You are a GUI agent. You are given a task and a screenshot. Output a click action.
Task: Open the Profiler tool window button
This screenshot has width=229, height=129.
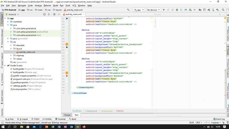pyautogui.click(x=47, y=119)
